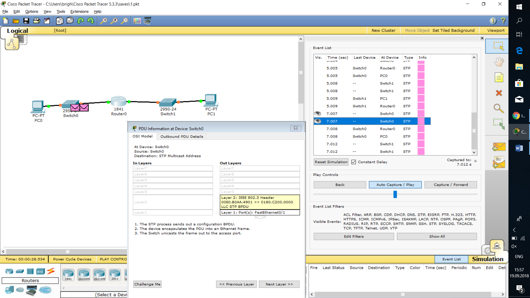Click pink color swatch of 7.008 PC0 event
This screenshot has height=298, width=530.
(x=421, y=136)
